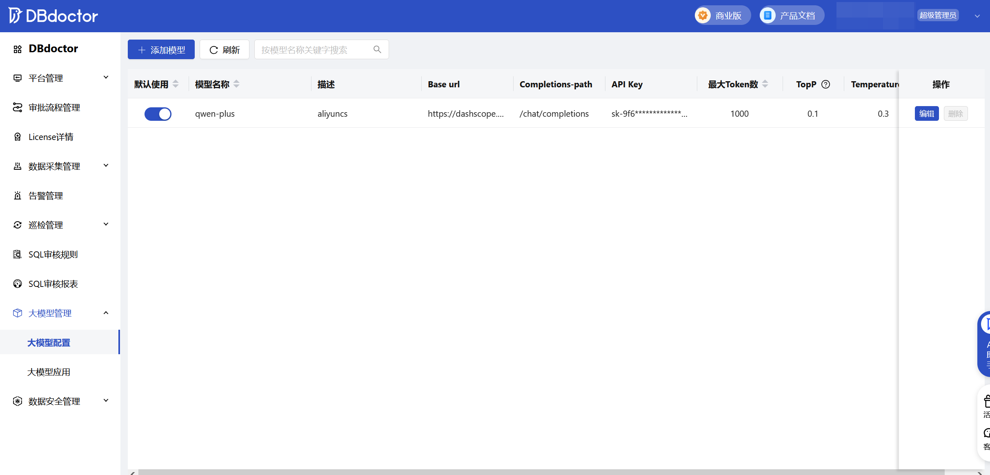Toggle default use switch for qwen-plus
990x475 pixels.
(x=158, y=114)
